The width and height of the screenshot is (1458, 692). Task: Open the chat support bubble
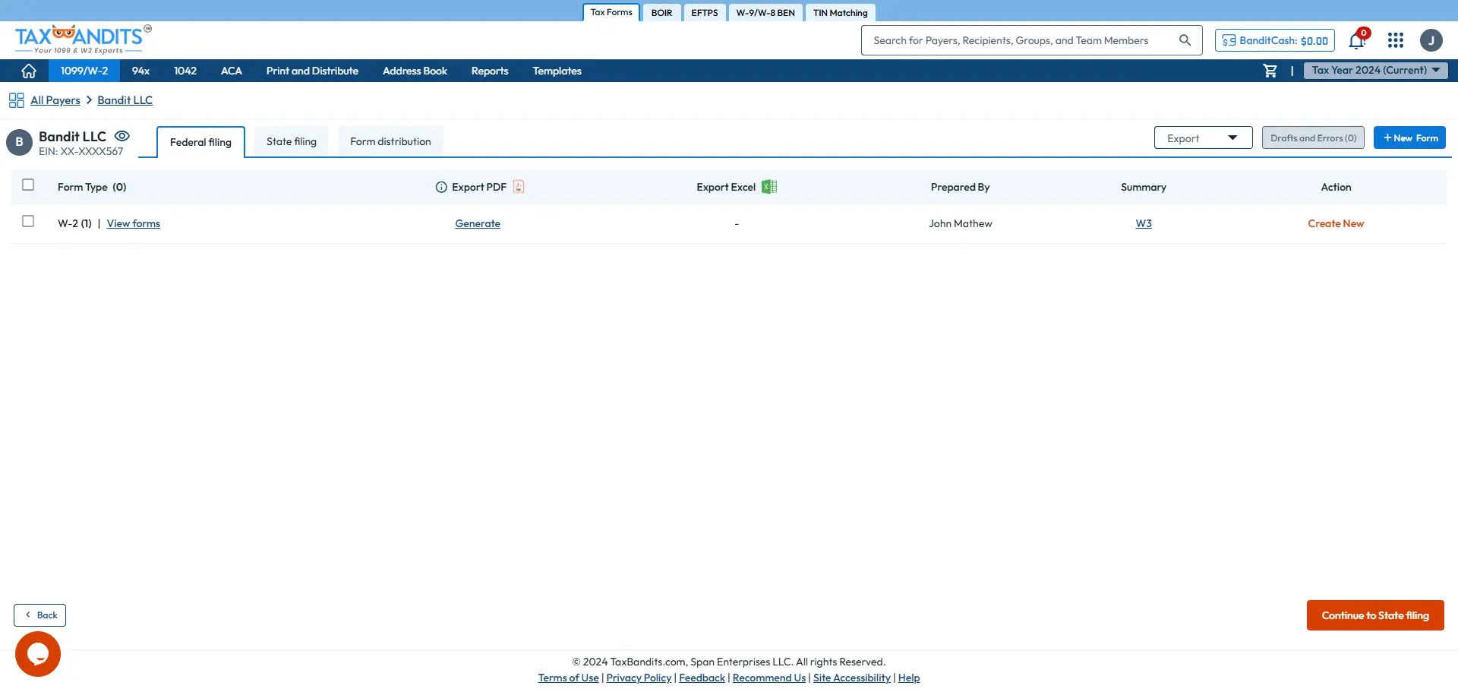click(x=38, y=654)
